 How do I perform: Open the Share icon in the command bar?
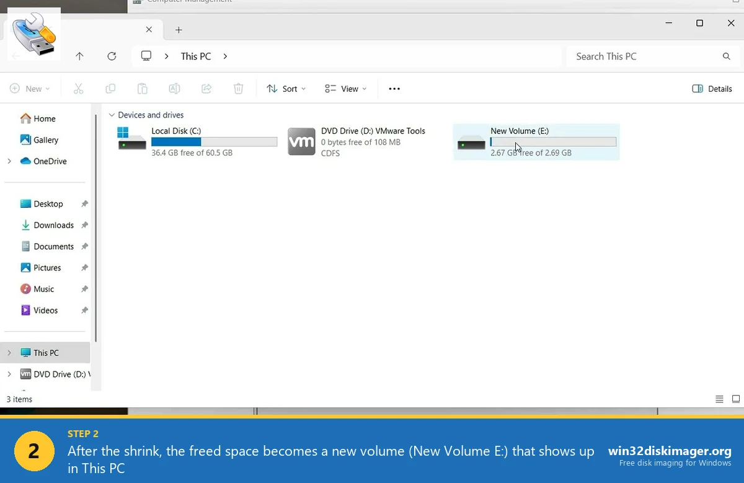pos(206,89)
